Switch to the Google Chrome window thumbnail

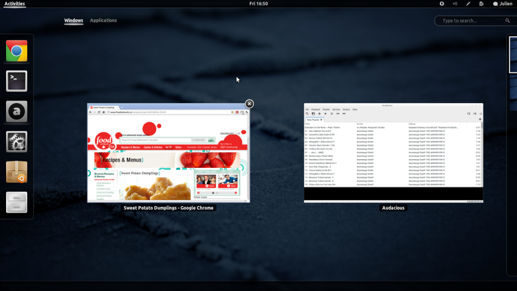pyautogui.click(x=168, y=153)
